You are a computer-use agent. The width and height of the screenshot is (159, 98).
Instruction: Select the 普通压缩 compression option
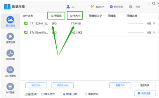tap(64, 94)
